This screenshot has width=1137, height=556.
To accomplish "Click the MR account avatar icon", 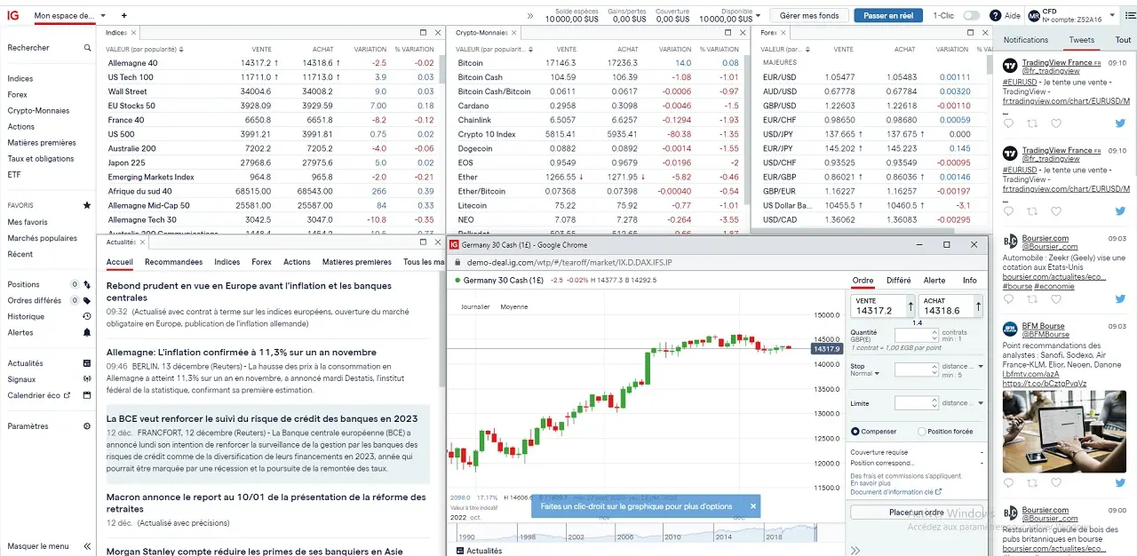I will click(1034, 16).
